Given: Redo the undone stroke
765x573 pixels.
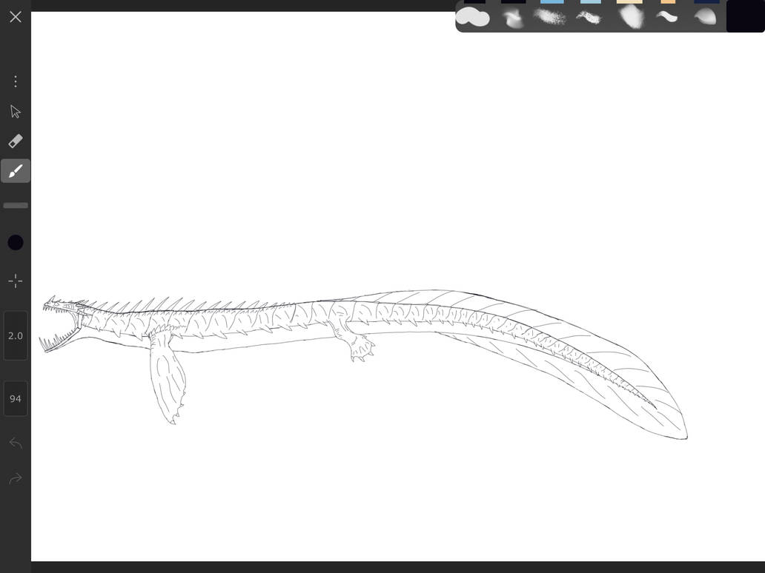Looking at the screenshot, I should click(x=16, y=479).
